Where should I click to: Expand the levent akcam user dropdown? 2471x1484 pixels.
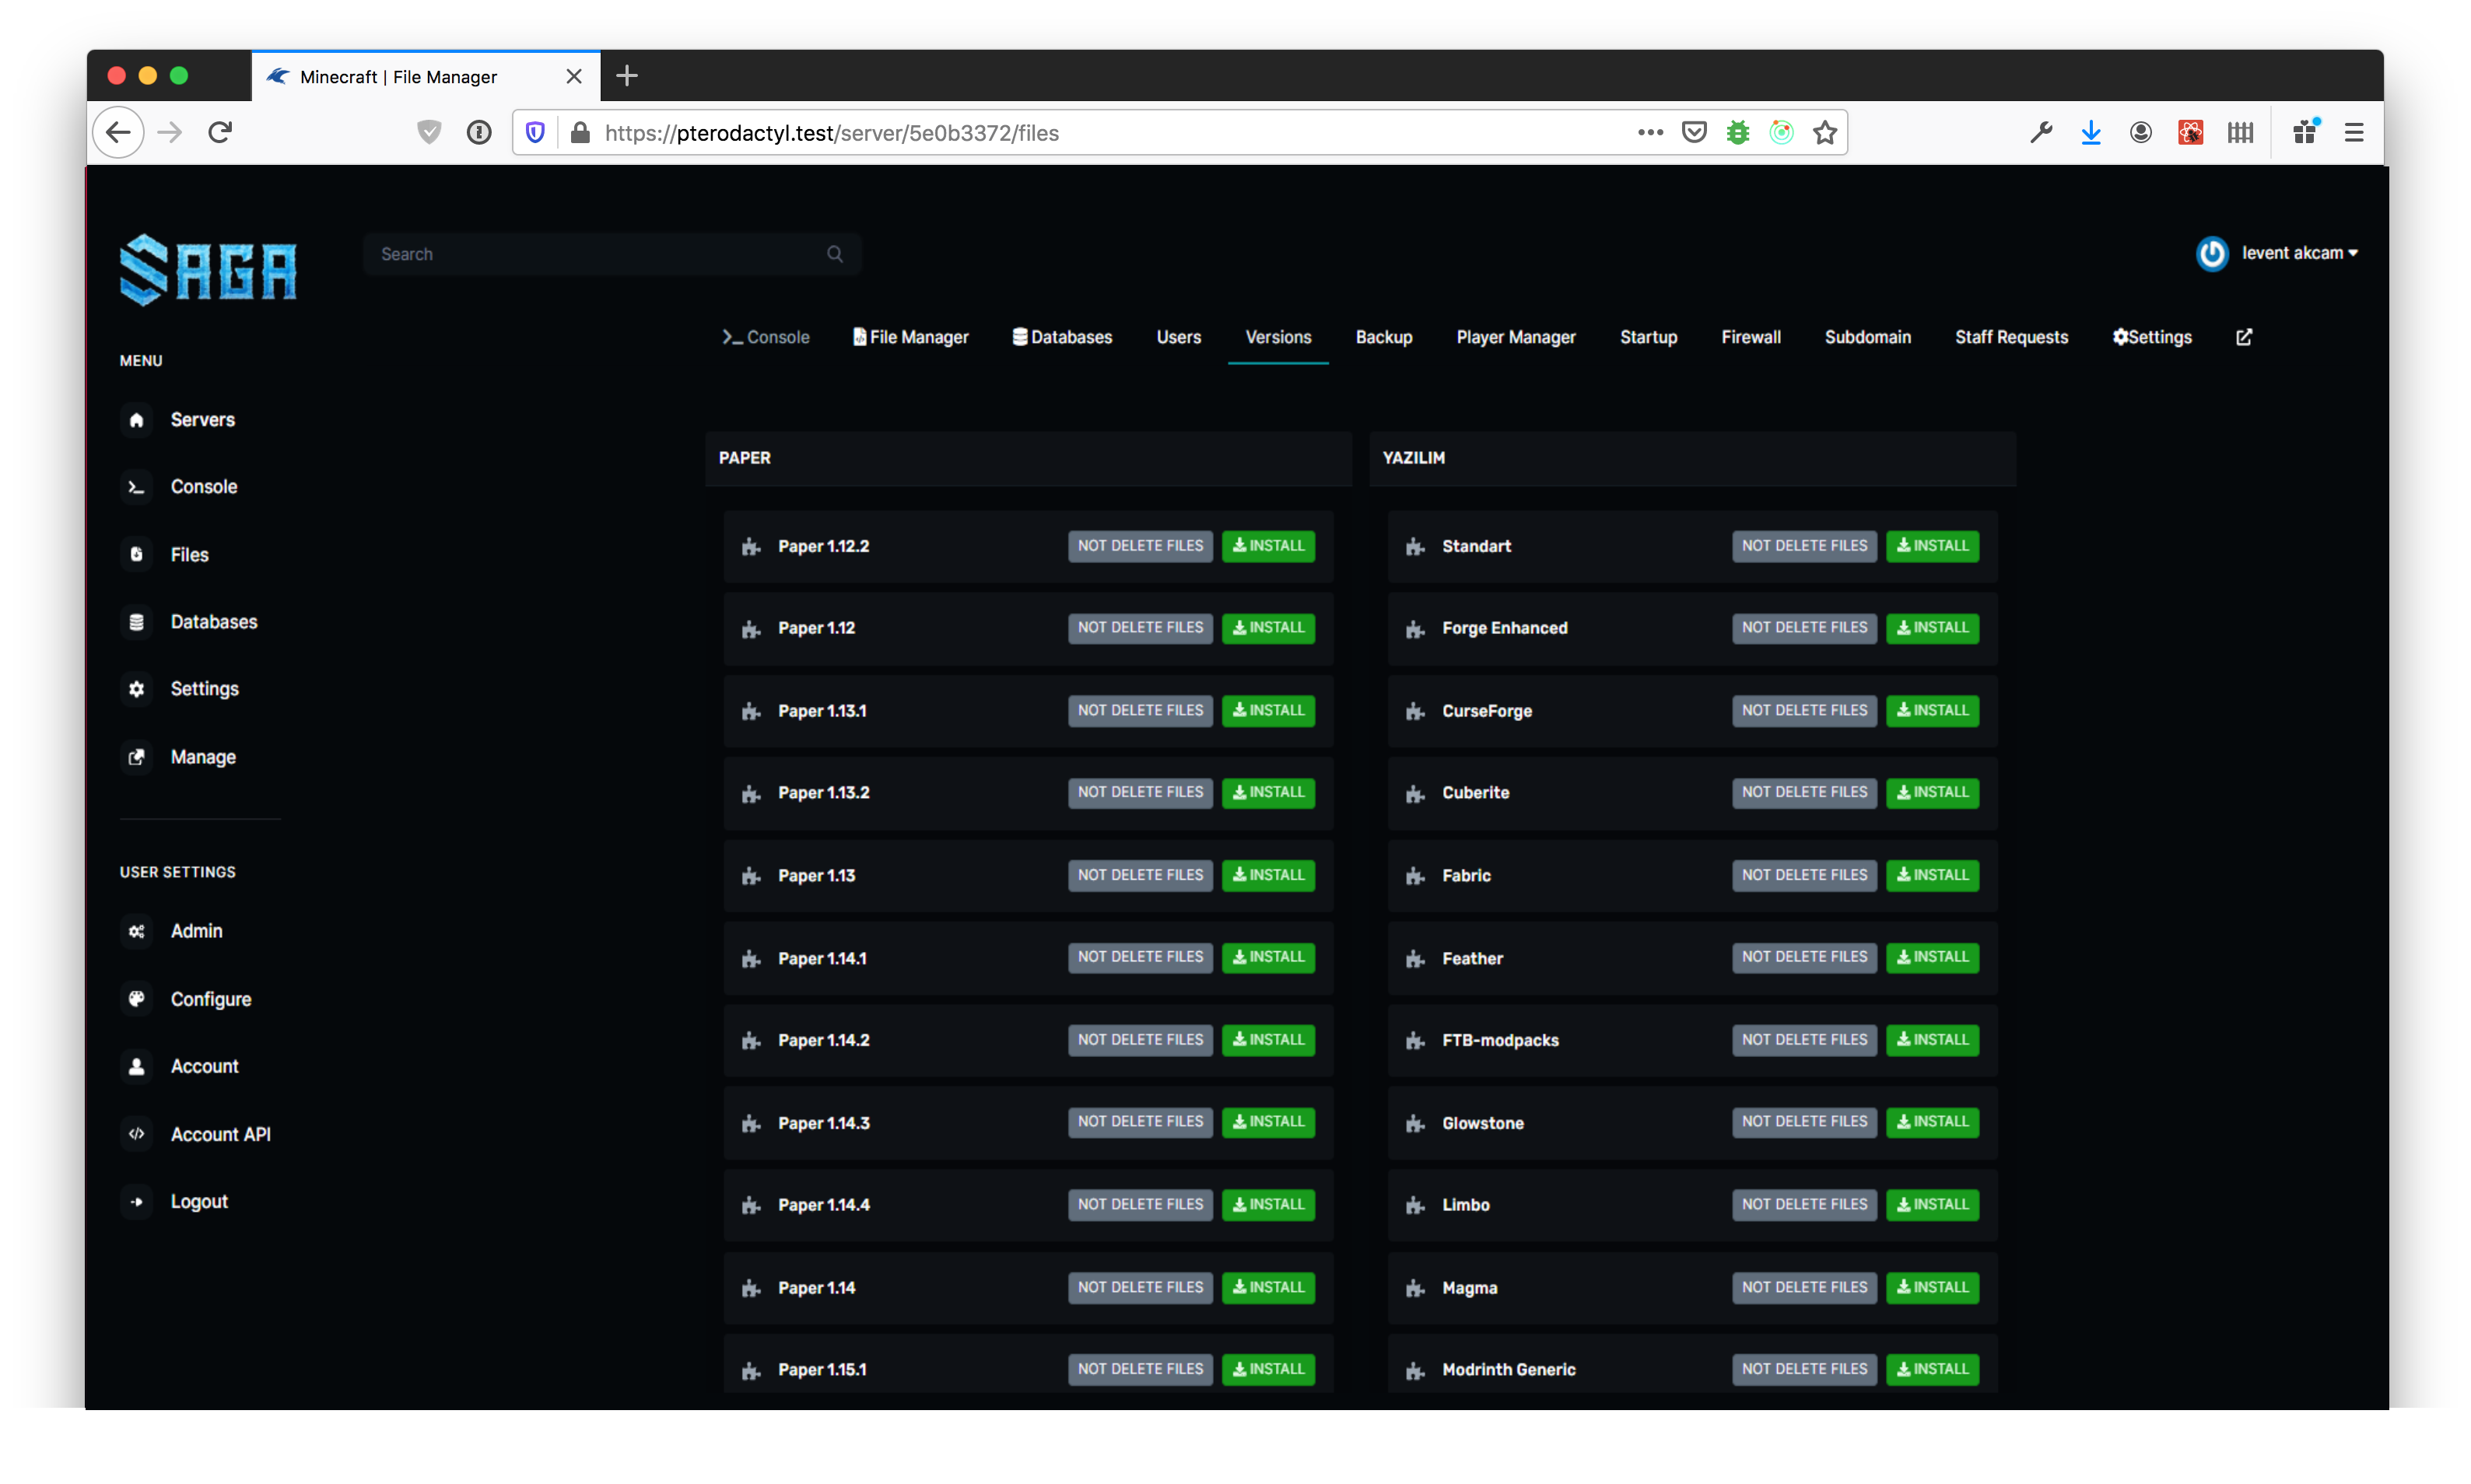pyautogui.click(x=2298, y=253)
